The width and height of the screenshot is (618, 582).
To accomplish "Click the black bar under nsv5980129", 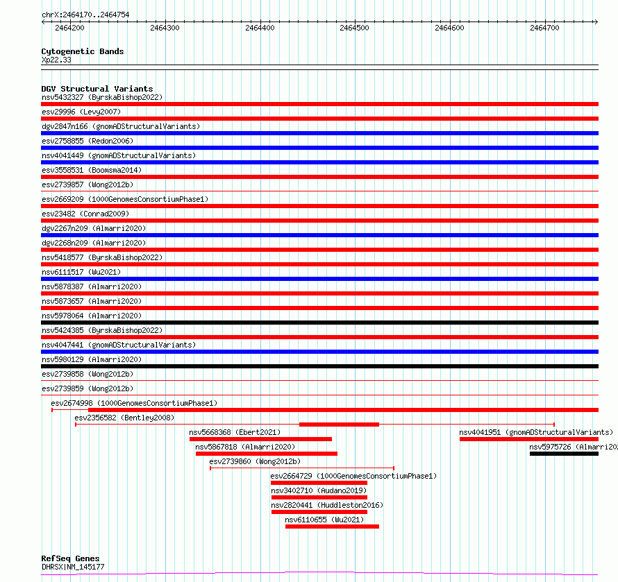I will pos(319,366).
